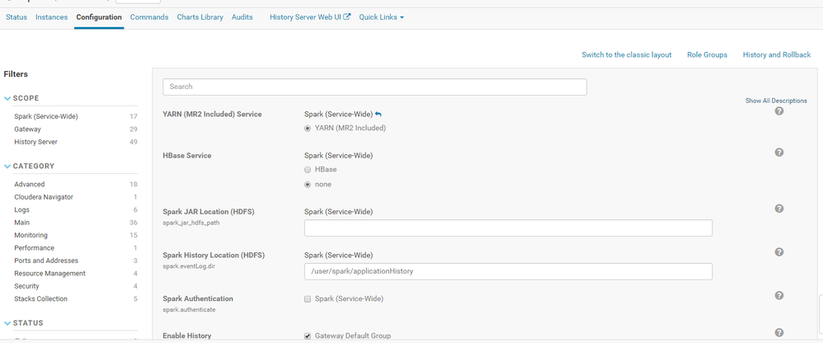Click Spark JAR Location input field
823x343 pixels.
click(508, 228)
